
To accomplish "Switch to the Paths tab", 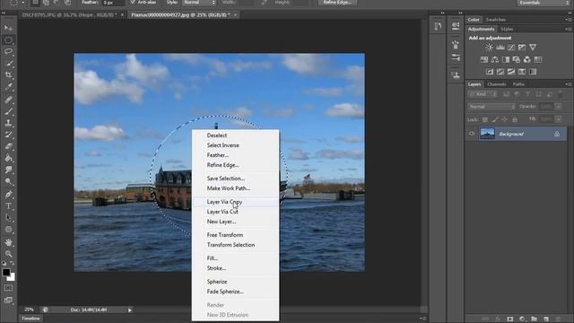I will coord(518,84).
